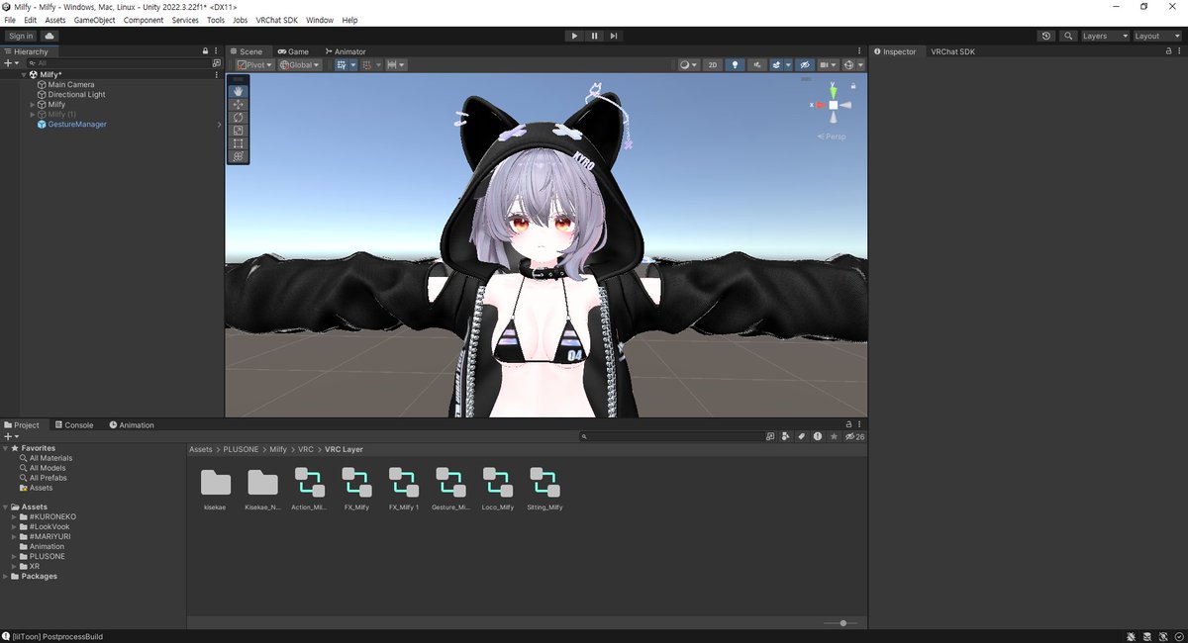Save project search as favorite star
The width and height of the screenshot is (1188, 643).
pos(833,436)
